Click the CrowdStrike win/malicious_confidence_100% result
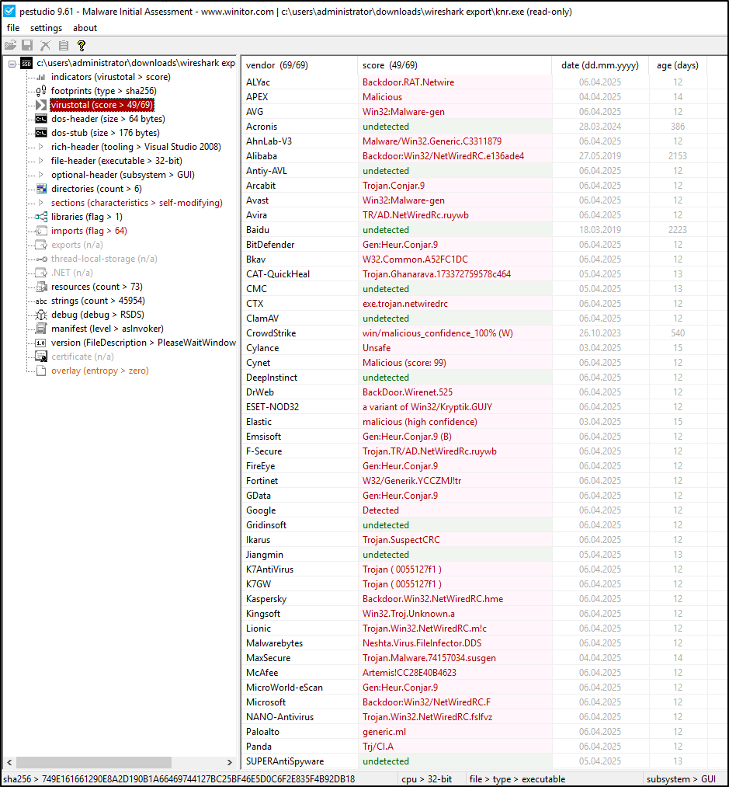 438,333
